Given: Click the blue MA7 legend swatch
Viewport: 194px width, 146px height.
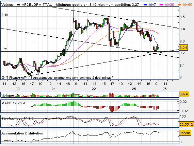Looking at the screenshot, I should click(145, 5).
